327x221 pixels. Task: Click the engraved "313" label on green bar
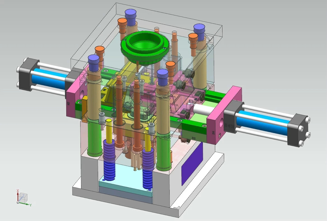pyautogui.click(x=193, y=138)
